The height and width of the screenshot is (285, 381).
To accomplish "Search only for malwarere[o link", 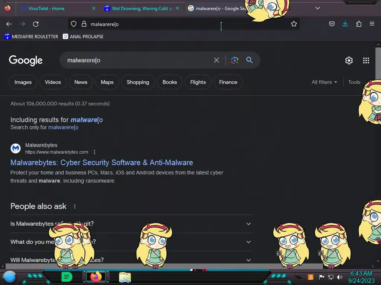I will pos(63,127).
